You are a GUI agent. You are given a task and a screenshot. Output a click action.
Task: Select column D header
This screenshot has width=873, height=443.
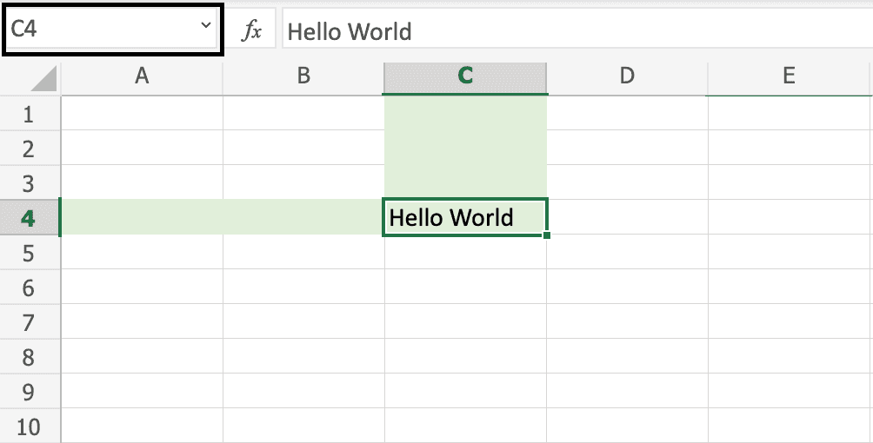tap(627, 76)
